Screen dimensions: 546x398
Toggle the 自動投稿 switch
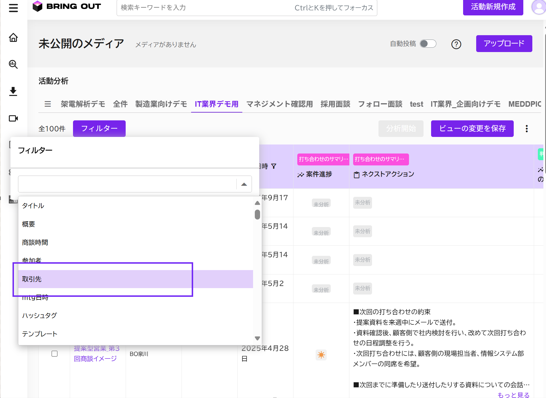click(x=428, y=44)
